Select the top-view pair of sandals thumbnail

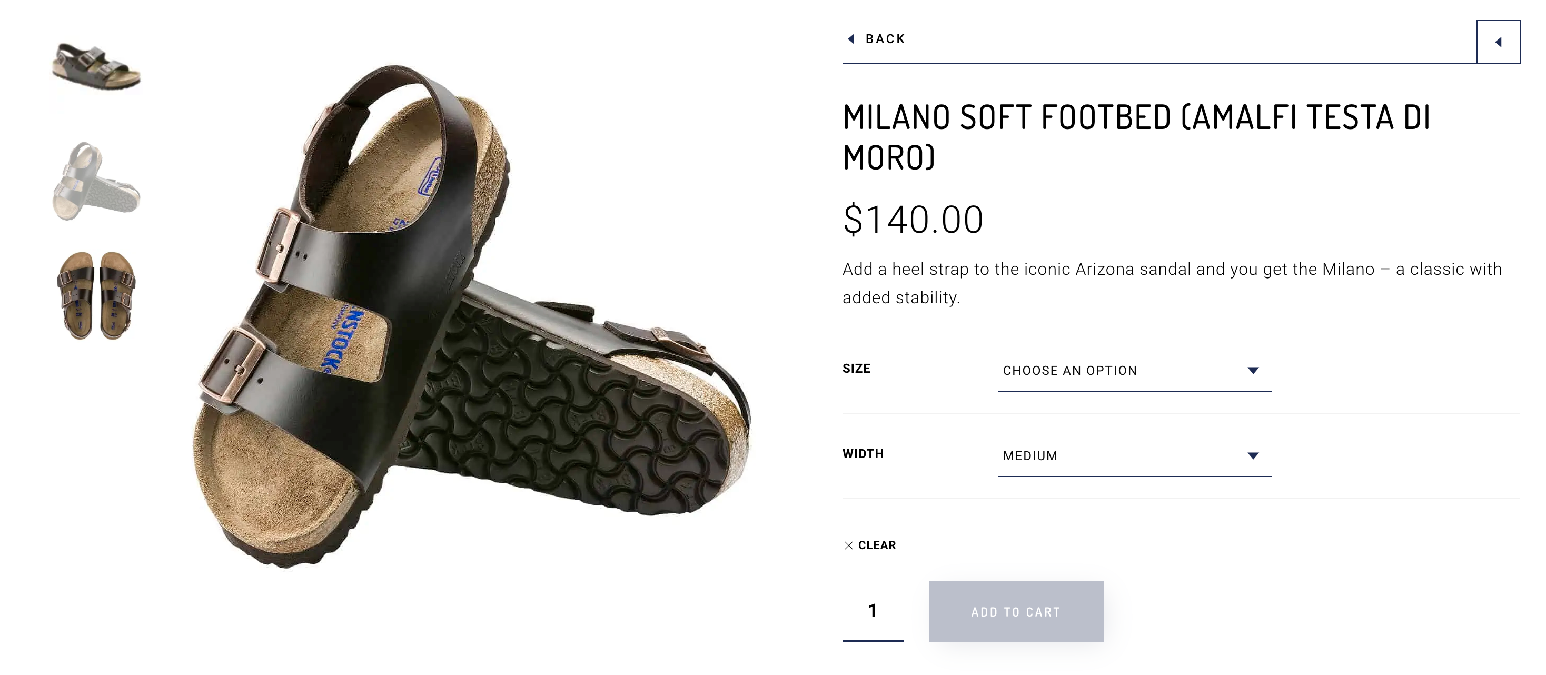tap(96, 295)
